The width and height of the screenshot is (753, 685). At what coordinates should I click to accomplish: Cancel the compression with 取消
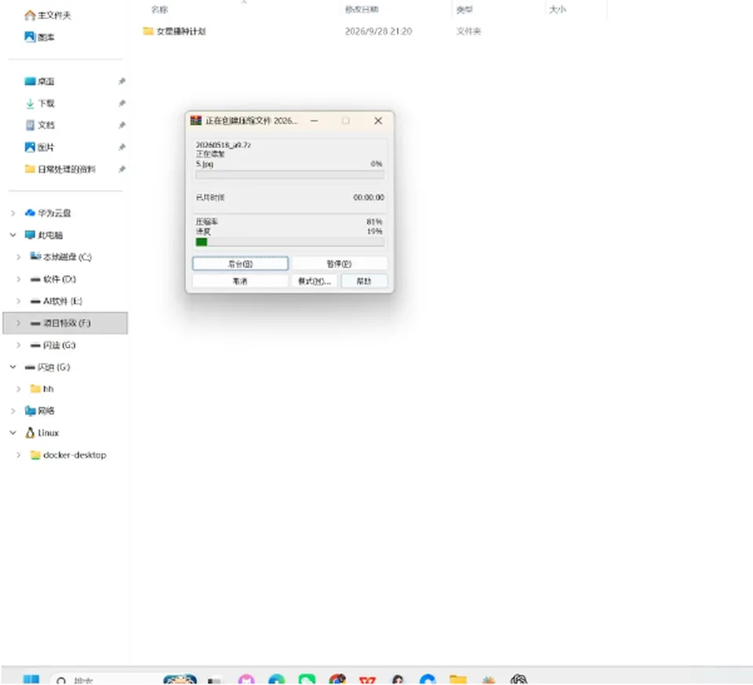coord(240,281)
